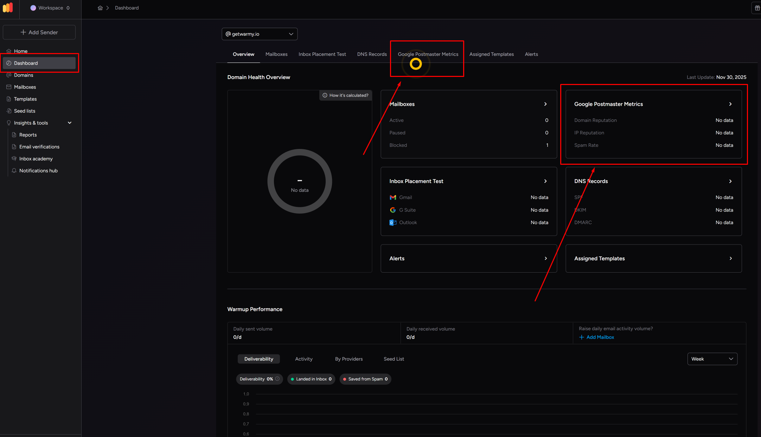Open the Week time range dropdown

click(x=712, y=359)
